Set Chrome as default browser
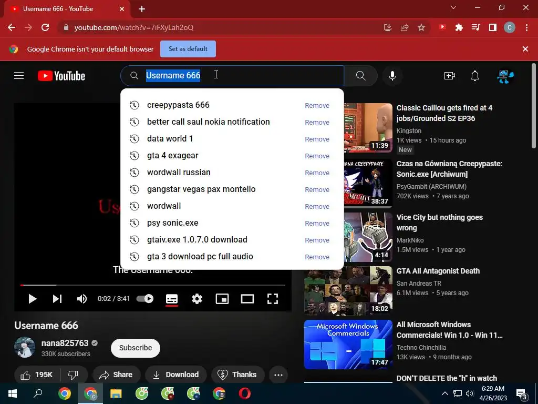 point(188,49)
